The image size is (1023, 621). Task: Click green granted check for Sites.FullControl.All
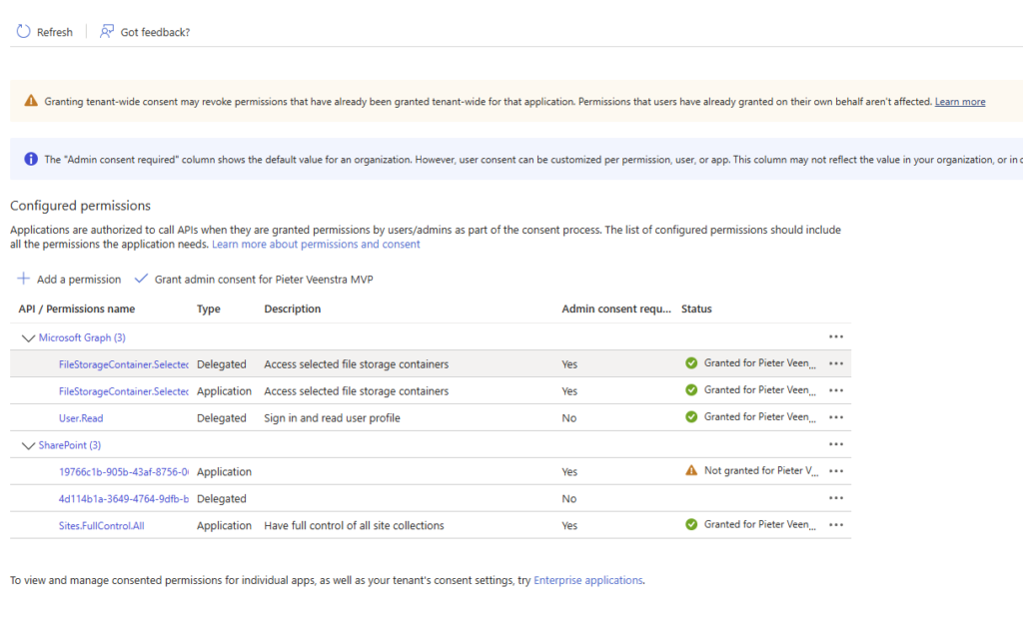click(x=691, y=524)
